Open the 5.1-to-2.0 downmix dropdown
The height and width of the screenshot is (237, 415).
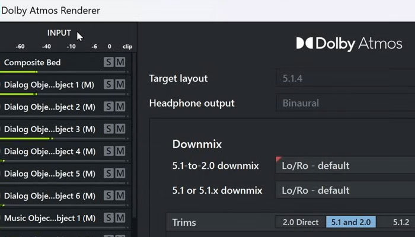pyautogui.click(x=344, y=165)
